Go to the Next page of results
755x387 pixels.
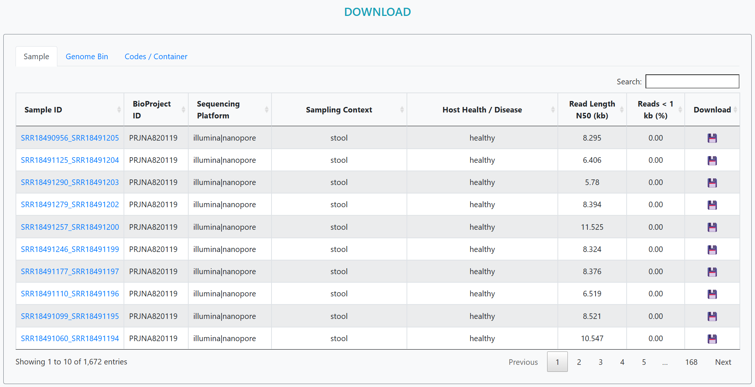(723, 362)
